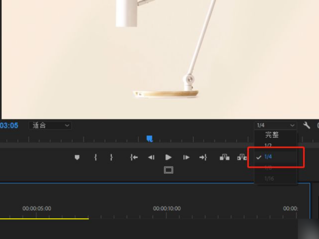Screen dimensions: 319x239
Task: Click the Add Marker icon
Action: 77,157
